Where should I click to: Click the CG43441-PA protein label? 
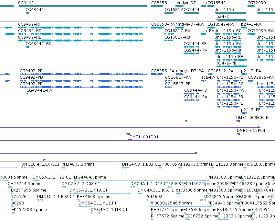coord(39,90)
